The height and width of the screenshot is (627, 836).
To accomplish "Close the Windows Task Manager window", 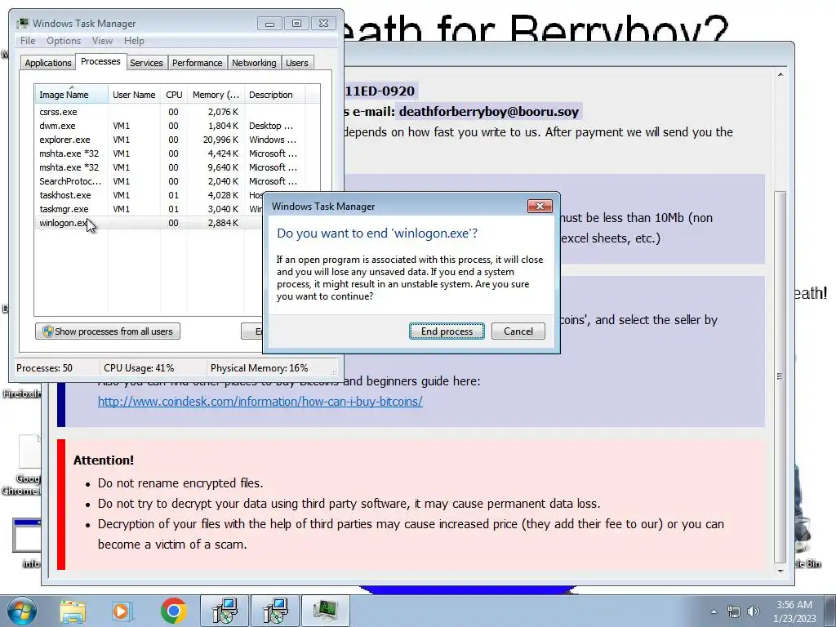I will point(323,24).
